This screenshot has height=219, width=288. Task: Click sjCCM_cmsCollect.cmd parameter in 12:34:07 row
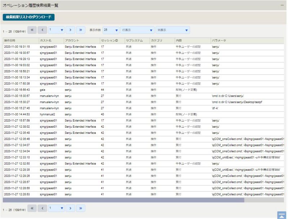248,145
